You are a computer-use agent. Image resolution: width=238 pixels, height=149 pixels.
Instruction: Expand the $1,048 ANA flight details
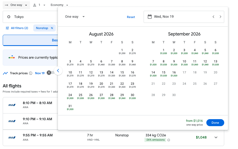216,137
